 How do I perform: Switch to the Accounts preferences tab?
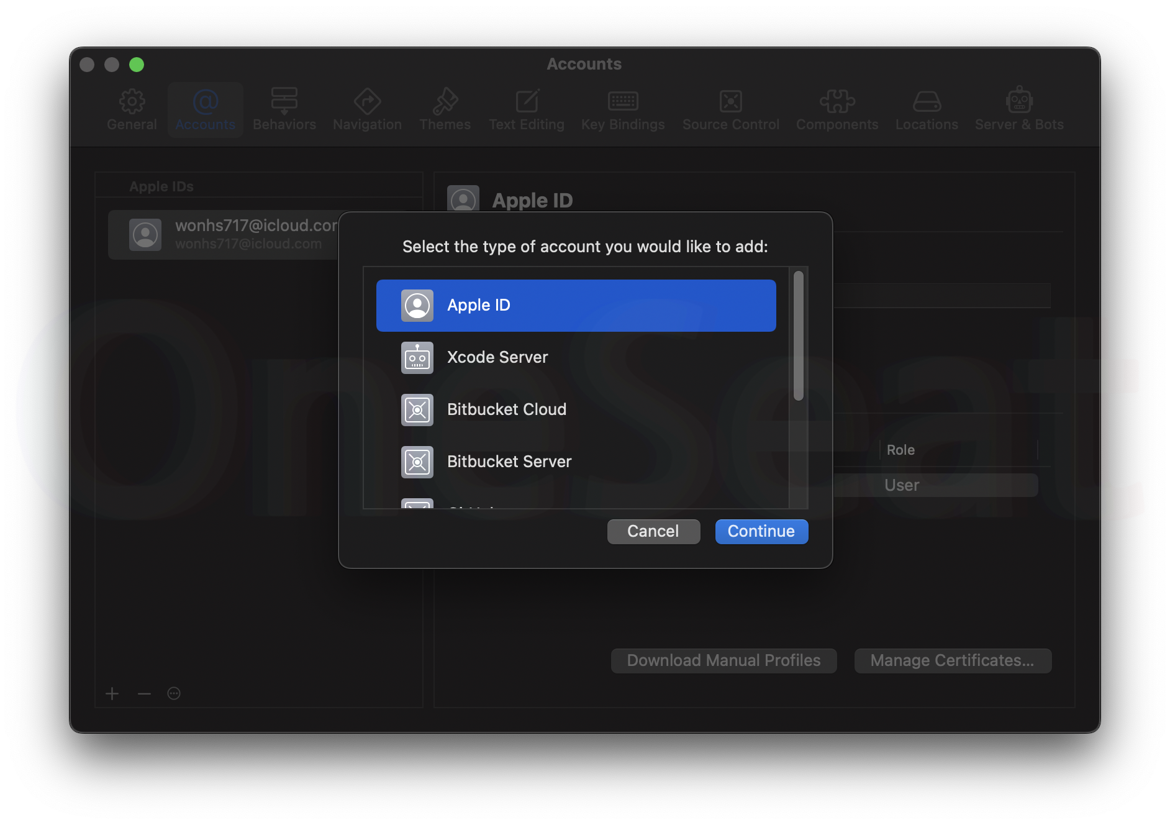[206, 110]
